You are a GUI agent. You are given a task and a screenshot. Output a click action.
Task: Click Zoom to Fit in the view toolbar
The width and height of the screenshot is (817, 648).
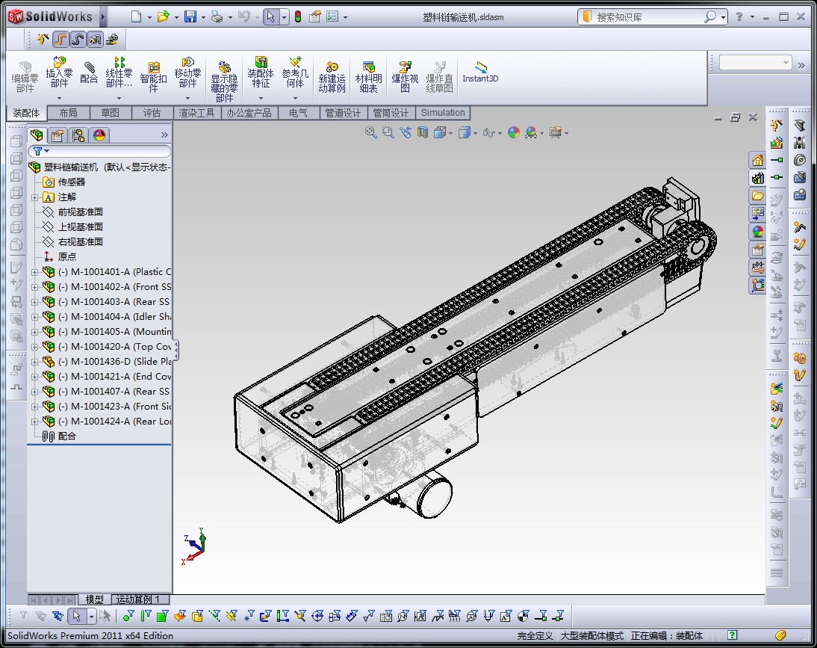[370, 132]
